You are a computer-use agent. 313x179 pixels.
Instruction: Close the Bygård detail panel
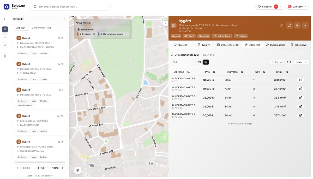305,25
